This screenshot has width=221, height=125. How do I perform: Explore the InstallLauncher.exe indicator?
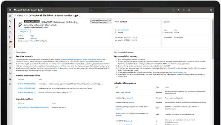point(131,103)
